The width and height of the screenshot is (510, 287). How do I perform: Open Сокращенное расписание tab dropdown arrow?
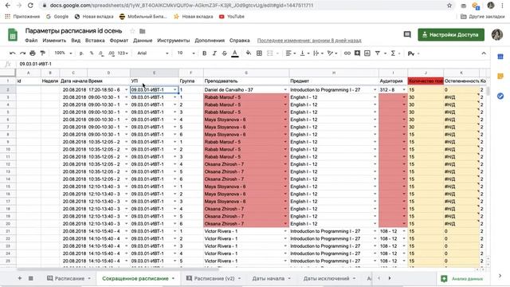(173, 278)
